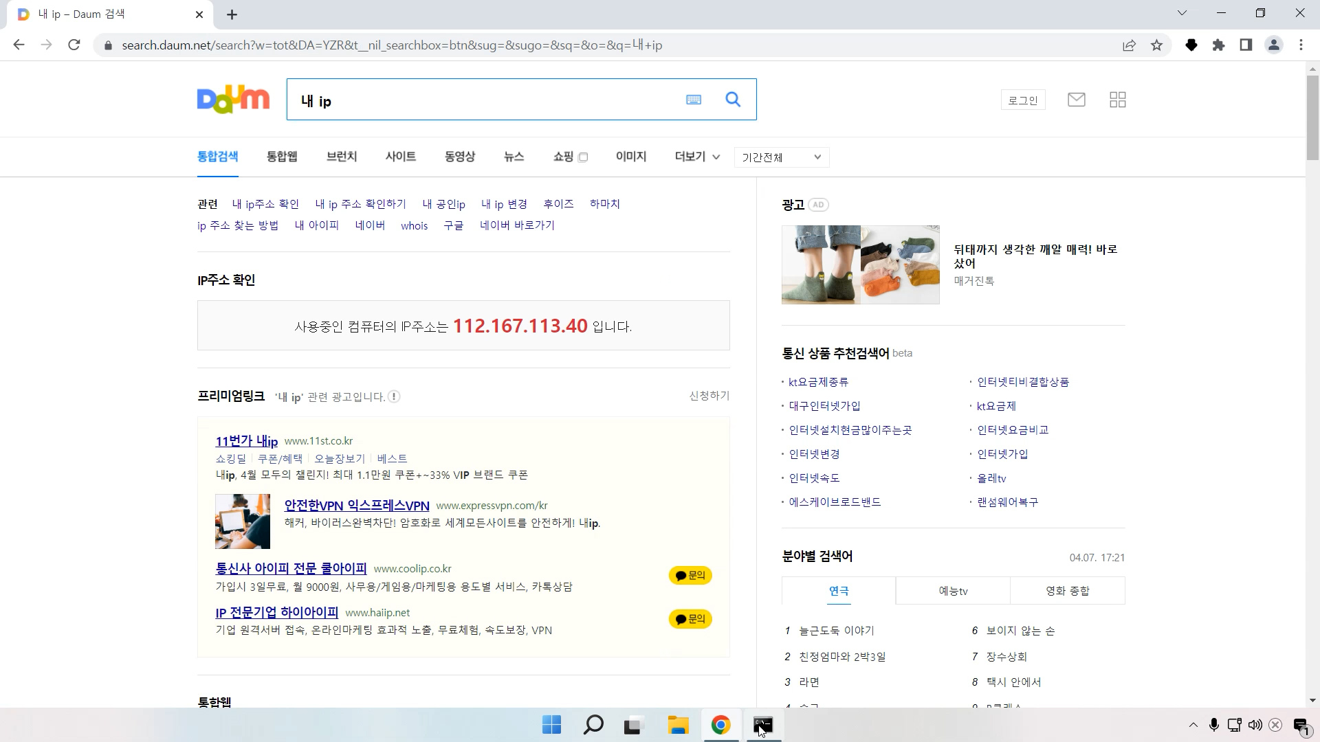Open the whois related search link

(414, 225)
